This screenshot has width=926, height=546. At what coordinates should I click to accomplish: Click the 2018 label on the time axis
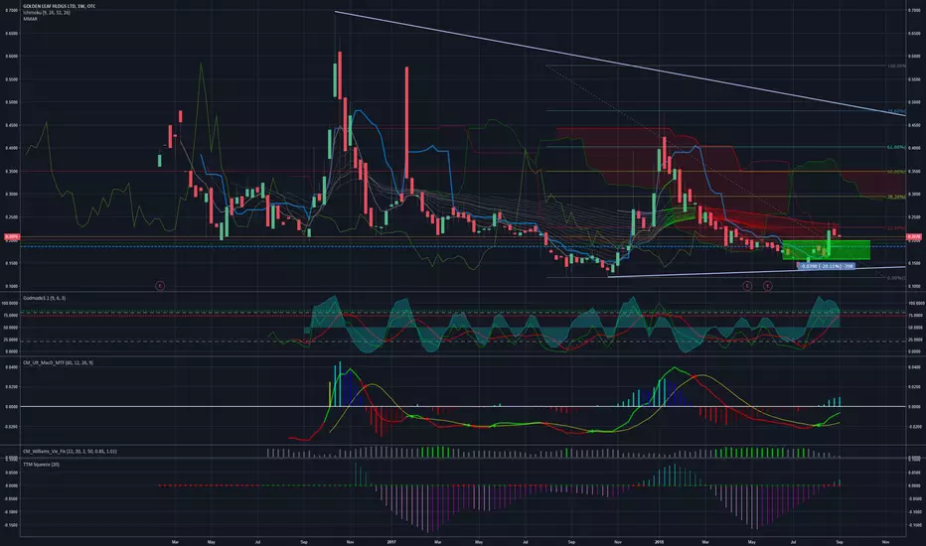coord(659,541)
